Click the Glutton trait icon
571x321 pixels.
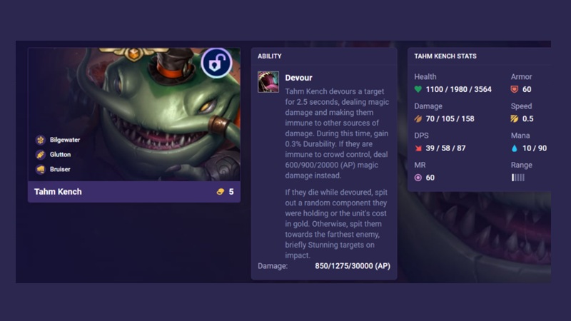pos(41,155)
